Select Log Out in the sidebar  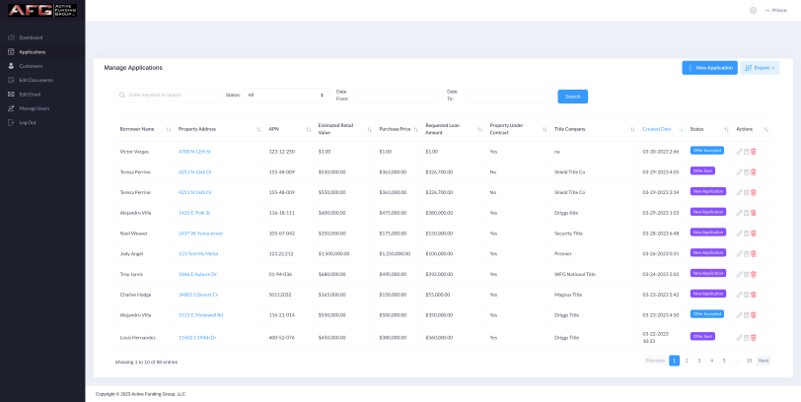point(27,122)
